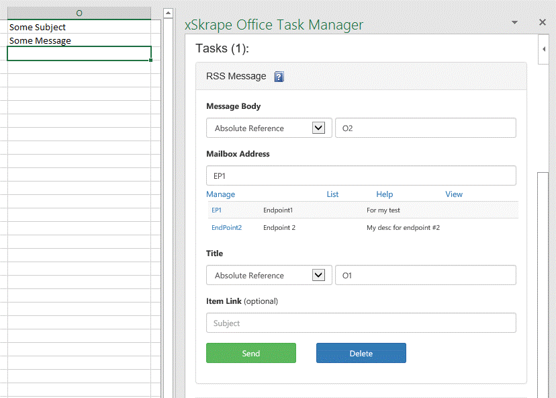This screenshot has height=398, width=556.
Task: Click the blue Delete button
Action: (361, 353)
